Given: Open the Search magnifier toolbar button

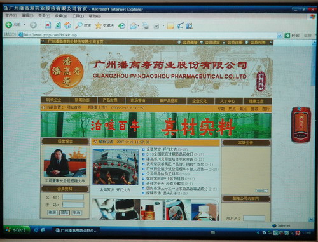Looking at the screenshot, I should [x=79, y=25].
